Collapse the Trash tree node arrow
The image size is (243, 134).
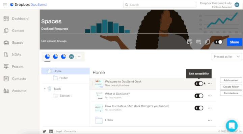coord(45,89)
